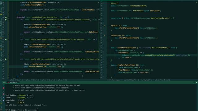Close the test-watch run tab
Image resolution: width=198 pixels, height=111 pixels.
[x=18, y=83]
